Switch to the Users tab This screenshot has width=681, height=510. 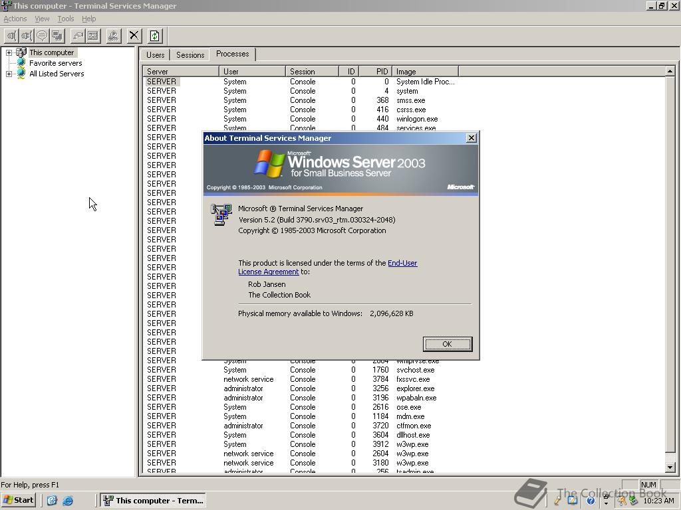pos(155,55)
